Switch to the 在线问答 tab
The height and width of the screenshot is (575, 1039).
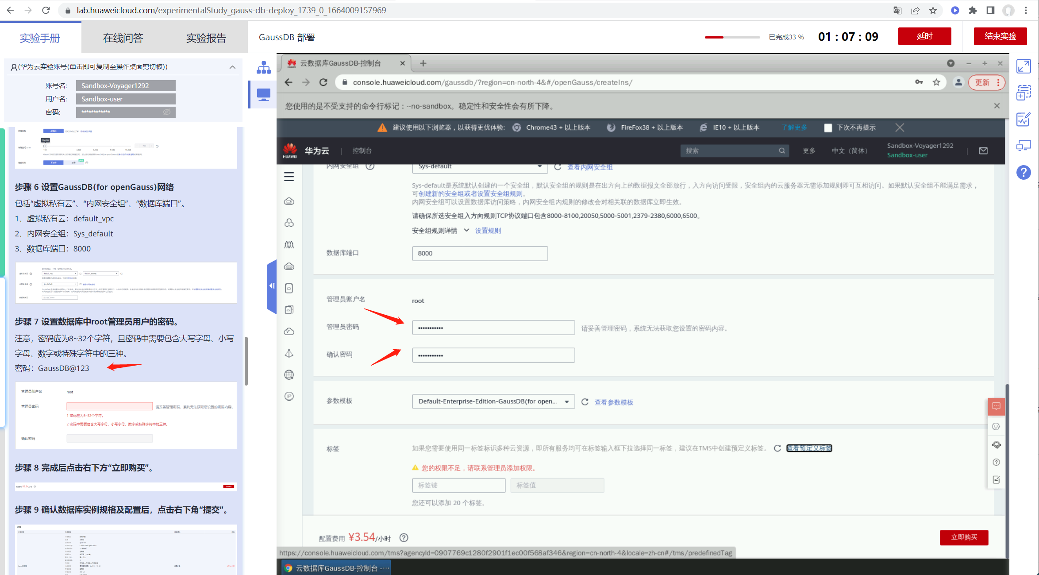click(123, 38)
